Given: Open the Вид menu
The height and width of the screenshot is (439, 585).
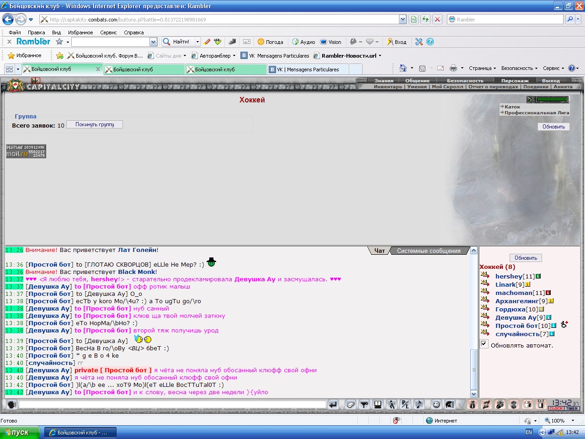Looking at the screenshot, I should point(56,32).
